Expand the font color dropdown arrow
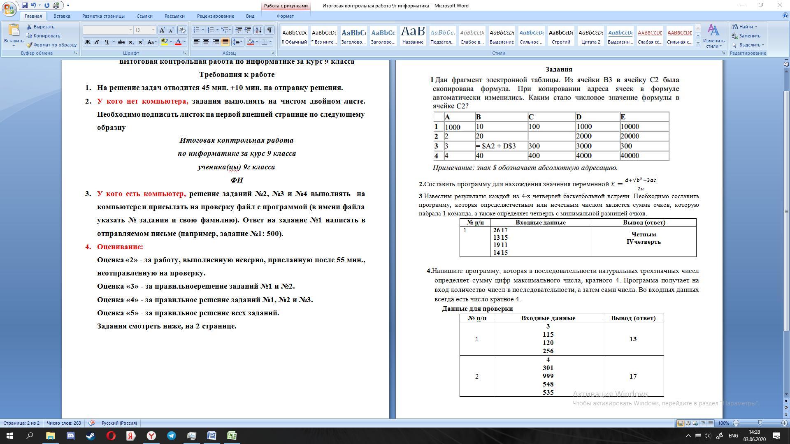 (x=184, y=42)
